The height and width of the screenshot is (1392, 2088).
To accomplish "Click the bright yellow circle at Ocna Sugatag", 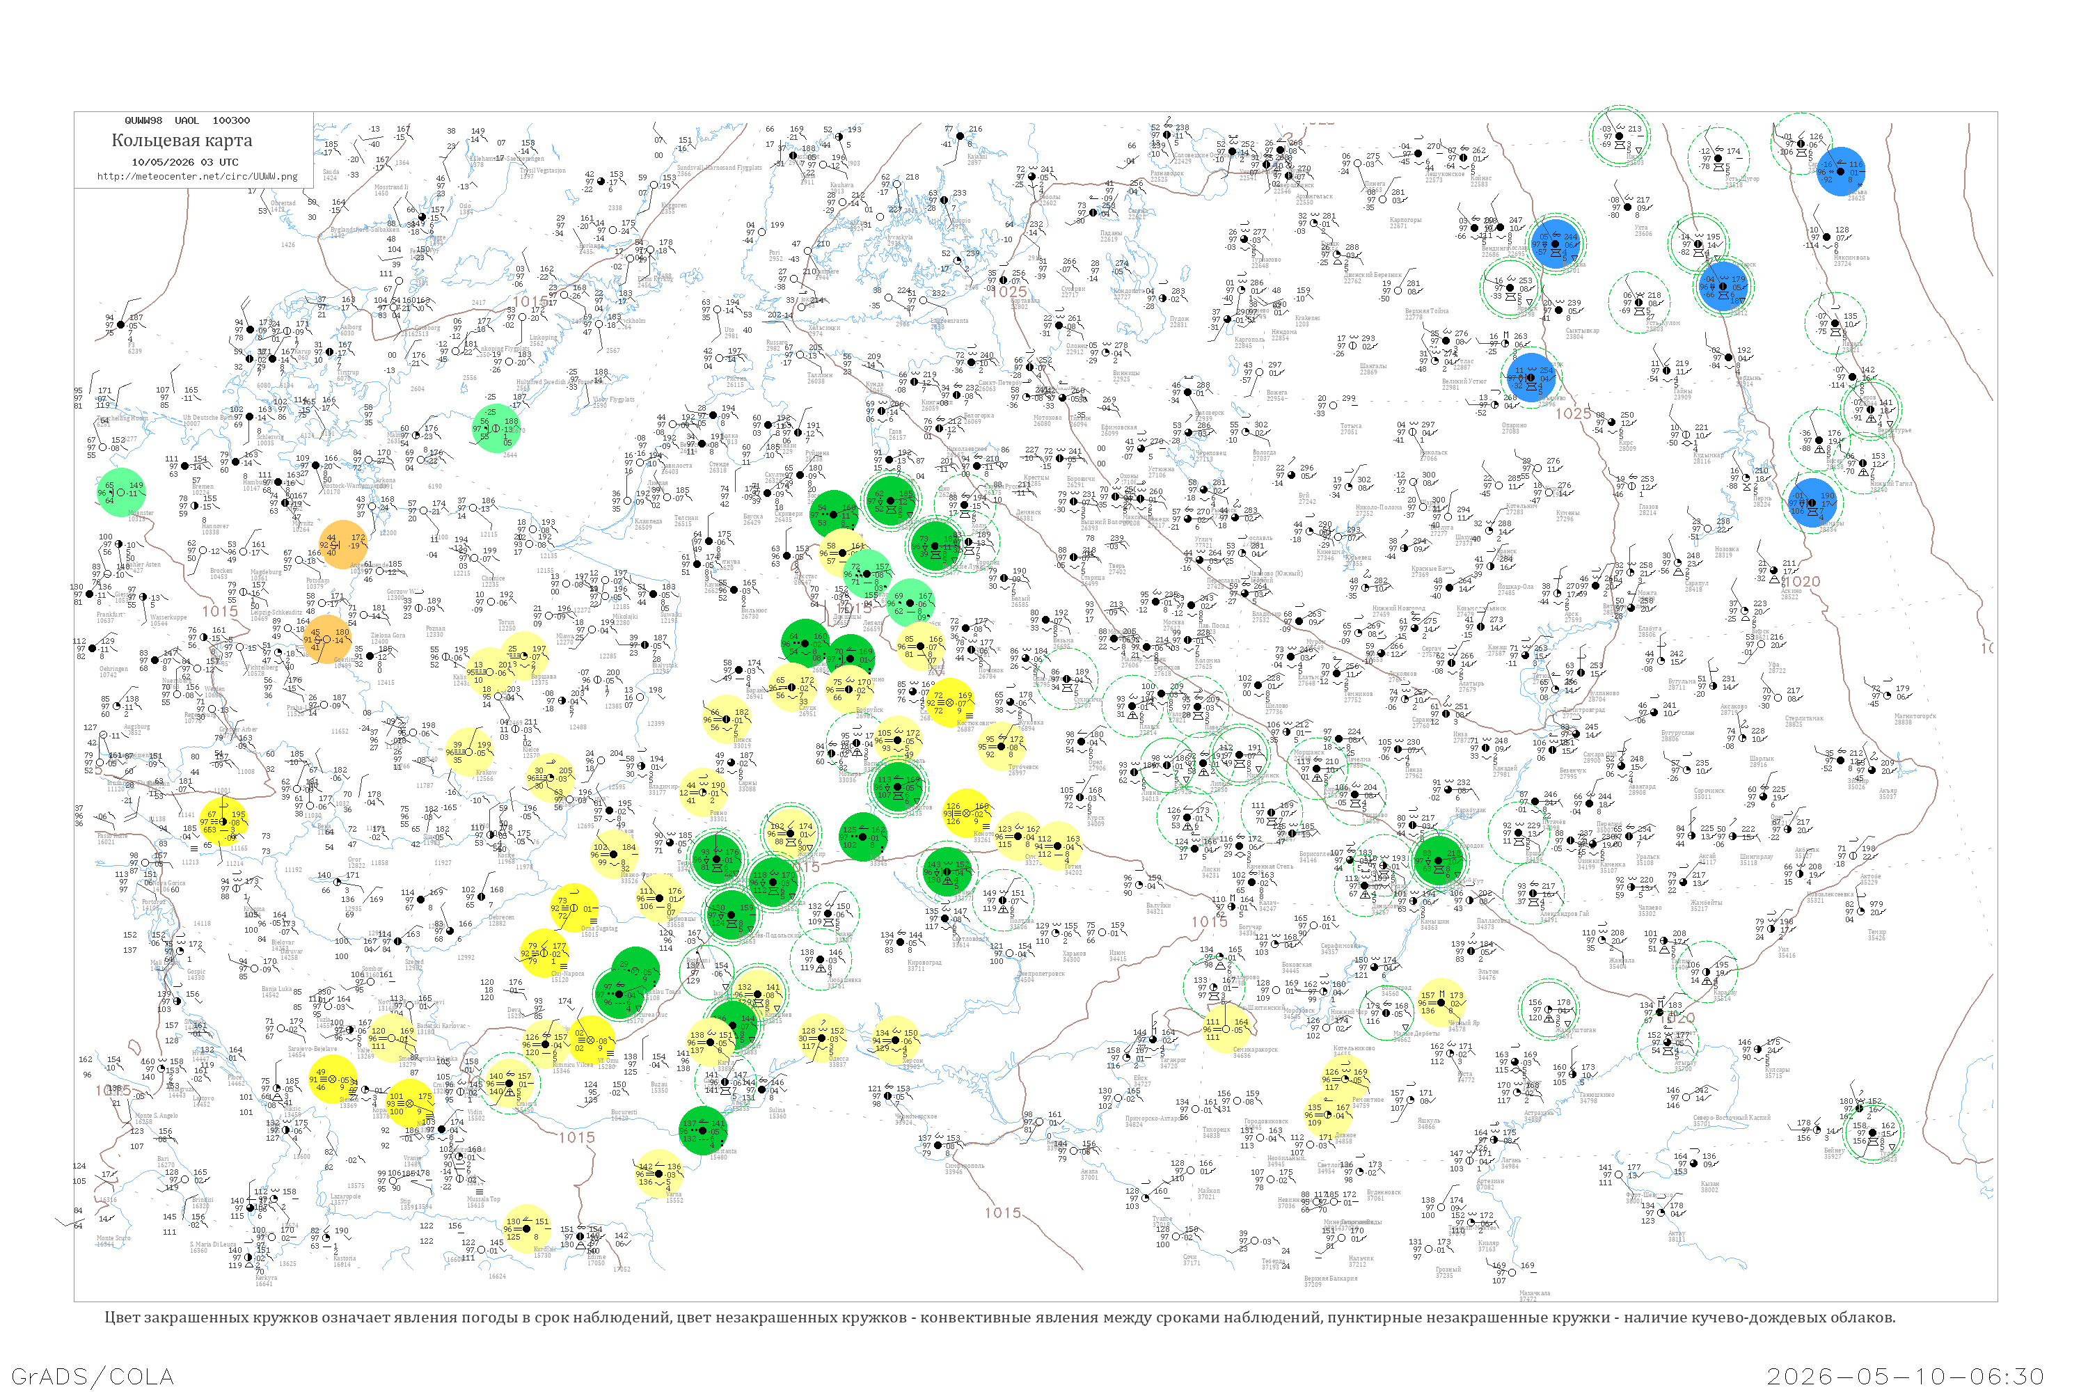I will click(574, 909).
